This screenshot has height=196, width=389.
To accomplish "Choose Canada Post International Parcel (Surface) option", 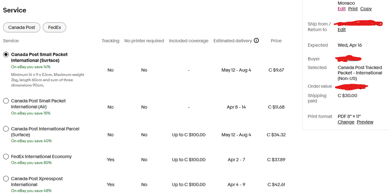I will click(x=6, y=129).
